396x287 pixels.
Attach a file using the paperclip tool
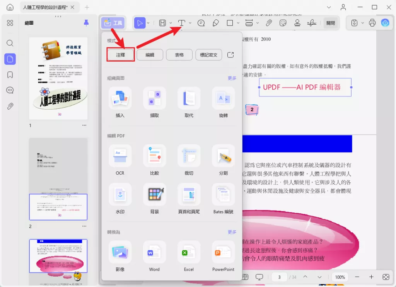tap(269, 23)
